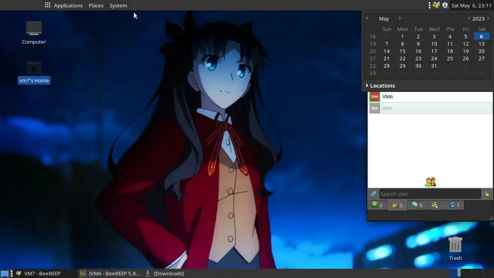Click VM6's red Vm avatar

[374, 97]
